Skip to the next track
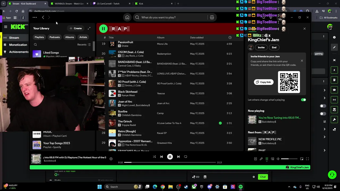 point(178,157)
